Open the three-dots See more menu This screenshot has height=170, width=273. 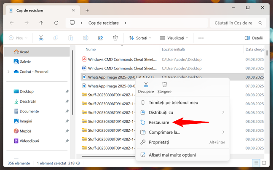(x=201, y=38)
